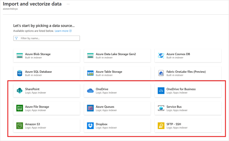Open the Learn more link
The width and height of the screenshot is (229, 141).
point(61,31)
